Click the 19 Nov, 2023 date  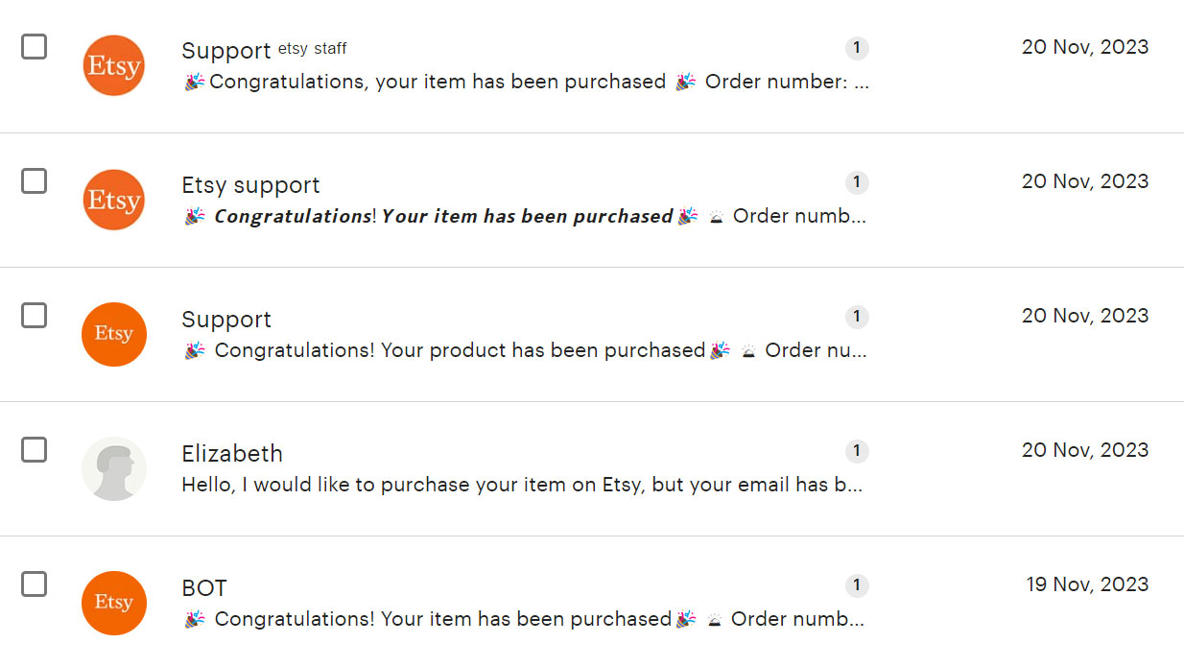tap(1087, 584)
